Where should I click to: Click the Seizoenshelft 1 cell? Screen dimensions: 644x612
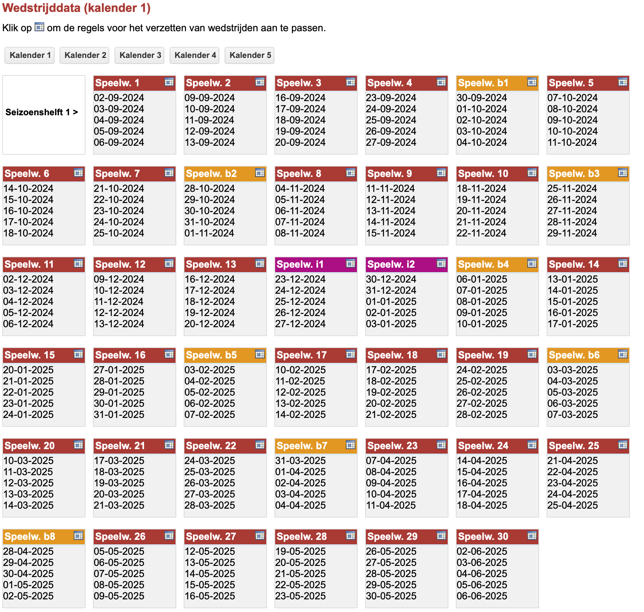44,115
